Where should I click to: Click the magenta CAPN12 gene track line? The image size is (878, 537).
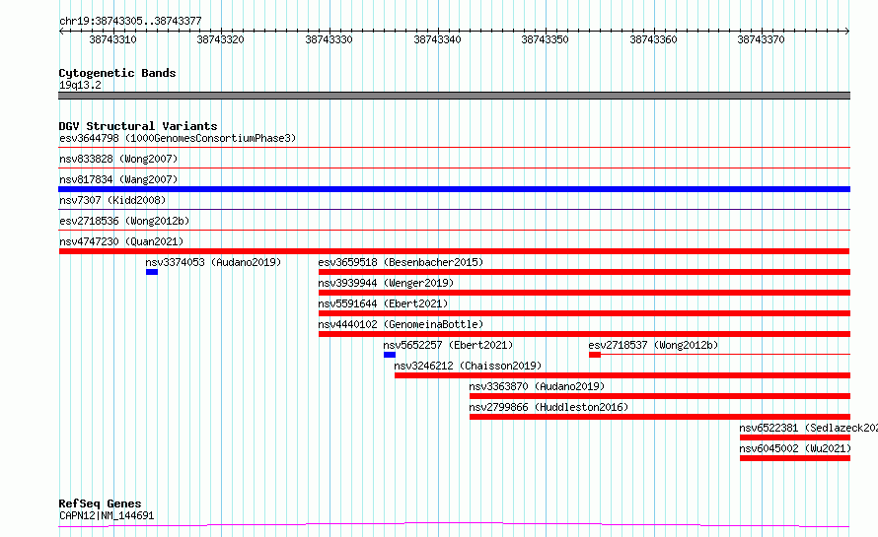(x=454, y=525)
